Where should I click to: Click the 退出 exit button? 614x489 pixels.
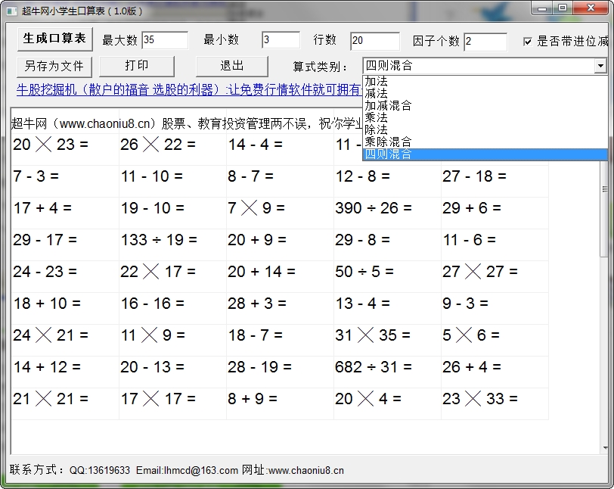pyautogui.click(x=231, y=66)
